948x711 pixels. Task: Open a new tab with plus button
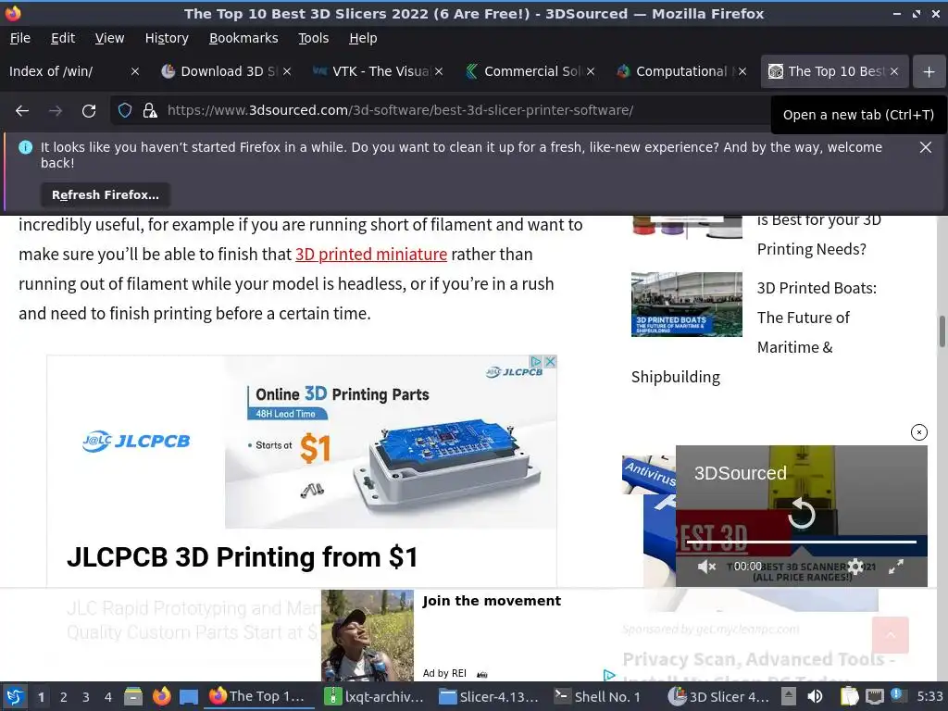tap(929, 71)
